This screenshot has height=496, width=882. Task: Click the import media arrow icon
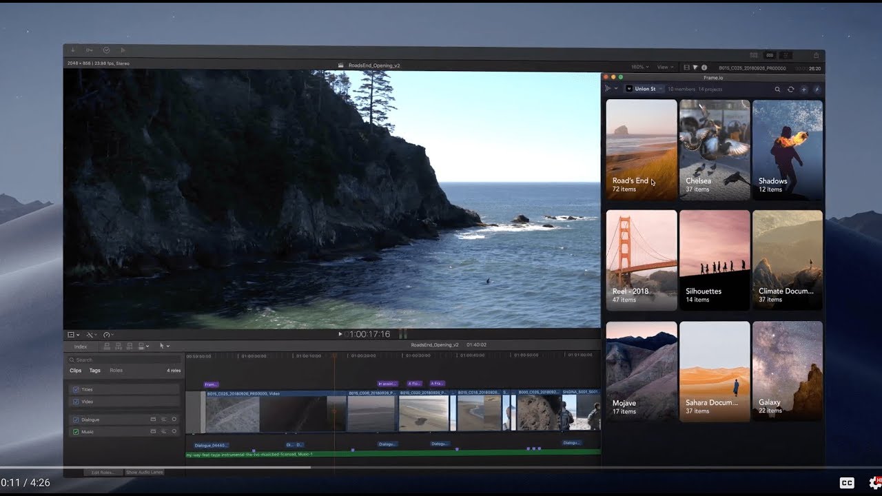click(73, 50)
